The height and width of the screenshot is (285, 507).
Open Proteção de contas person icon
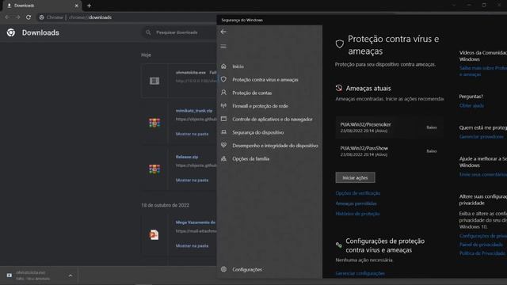[x=223, y=93]
